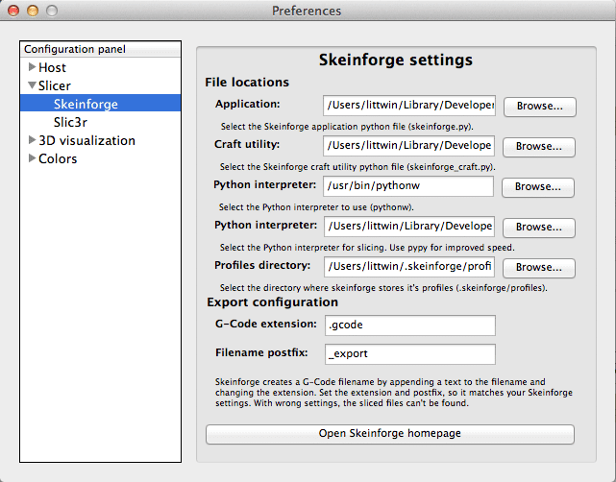Viewport: 616px width, 482px height.
Task: Click the Craft utility path field
Action: click(408, 146)
